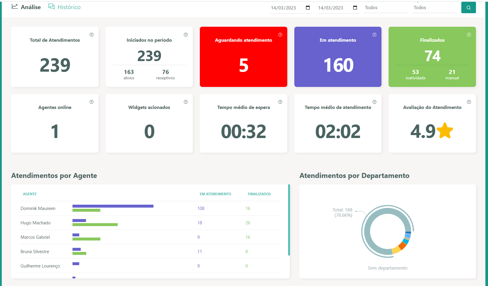Click the Análise chart icon
The width and height of the screenshot is (488, 286).
(x=15, y=6)
